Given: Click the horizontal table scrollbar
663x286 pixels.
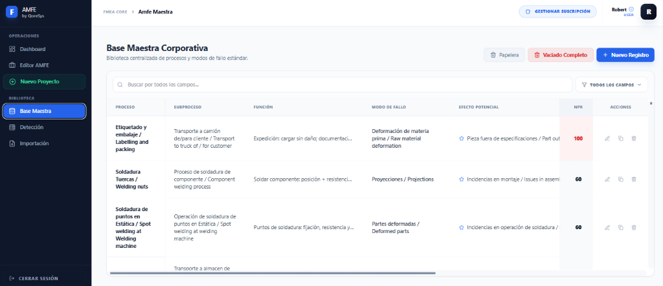Looking at the screenshot, I should pos(273,273).
